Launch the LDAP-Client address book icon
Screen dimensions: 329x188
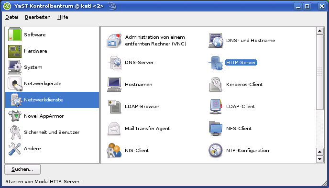216,106
